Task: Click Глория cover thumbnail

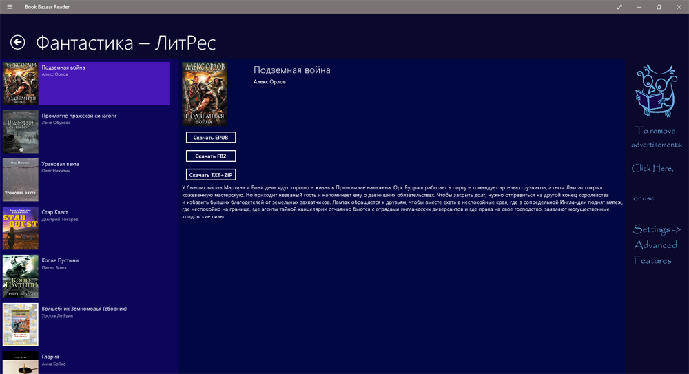Action: point(20,362)
